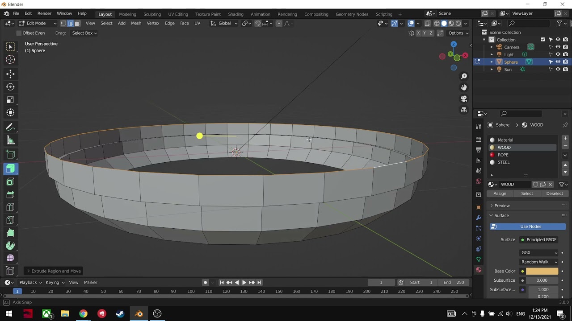The width and height of the screenshot is (572, 321).
Task: Select the Extrude Region tool
Action: click(10, 169)
